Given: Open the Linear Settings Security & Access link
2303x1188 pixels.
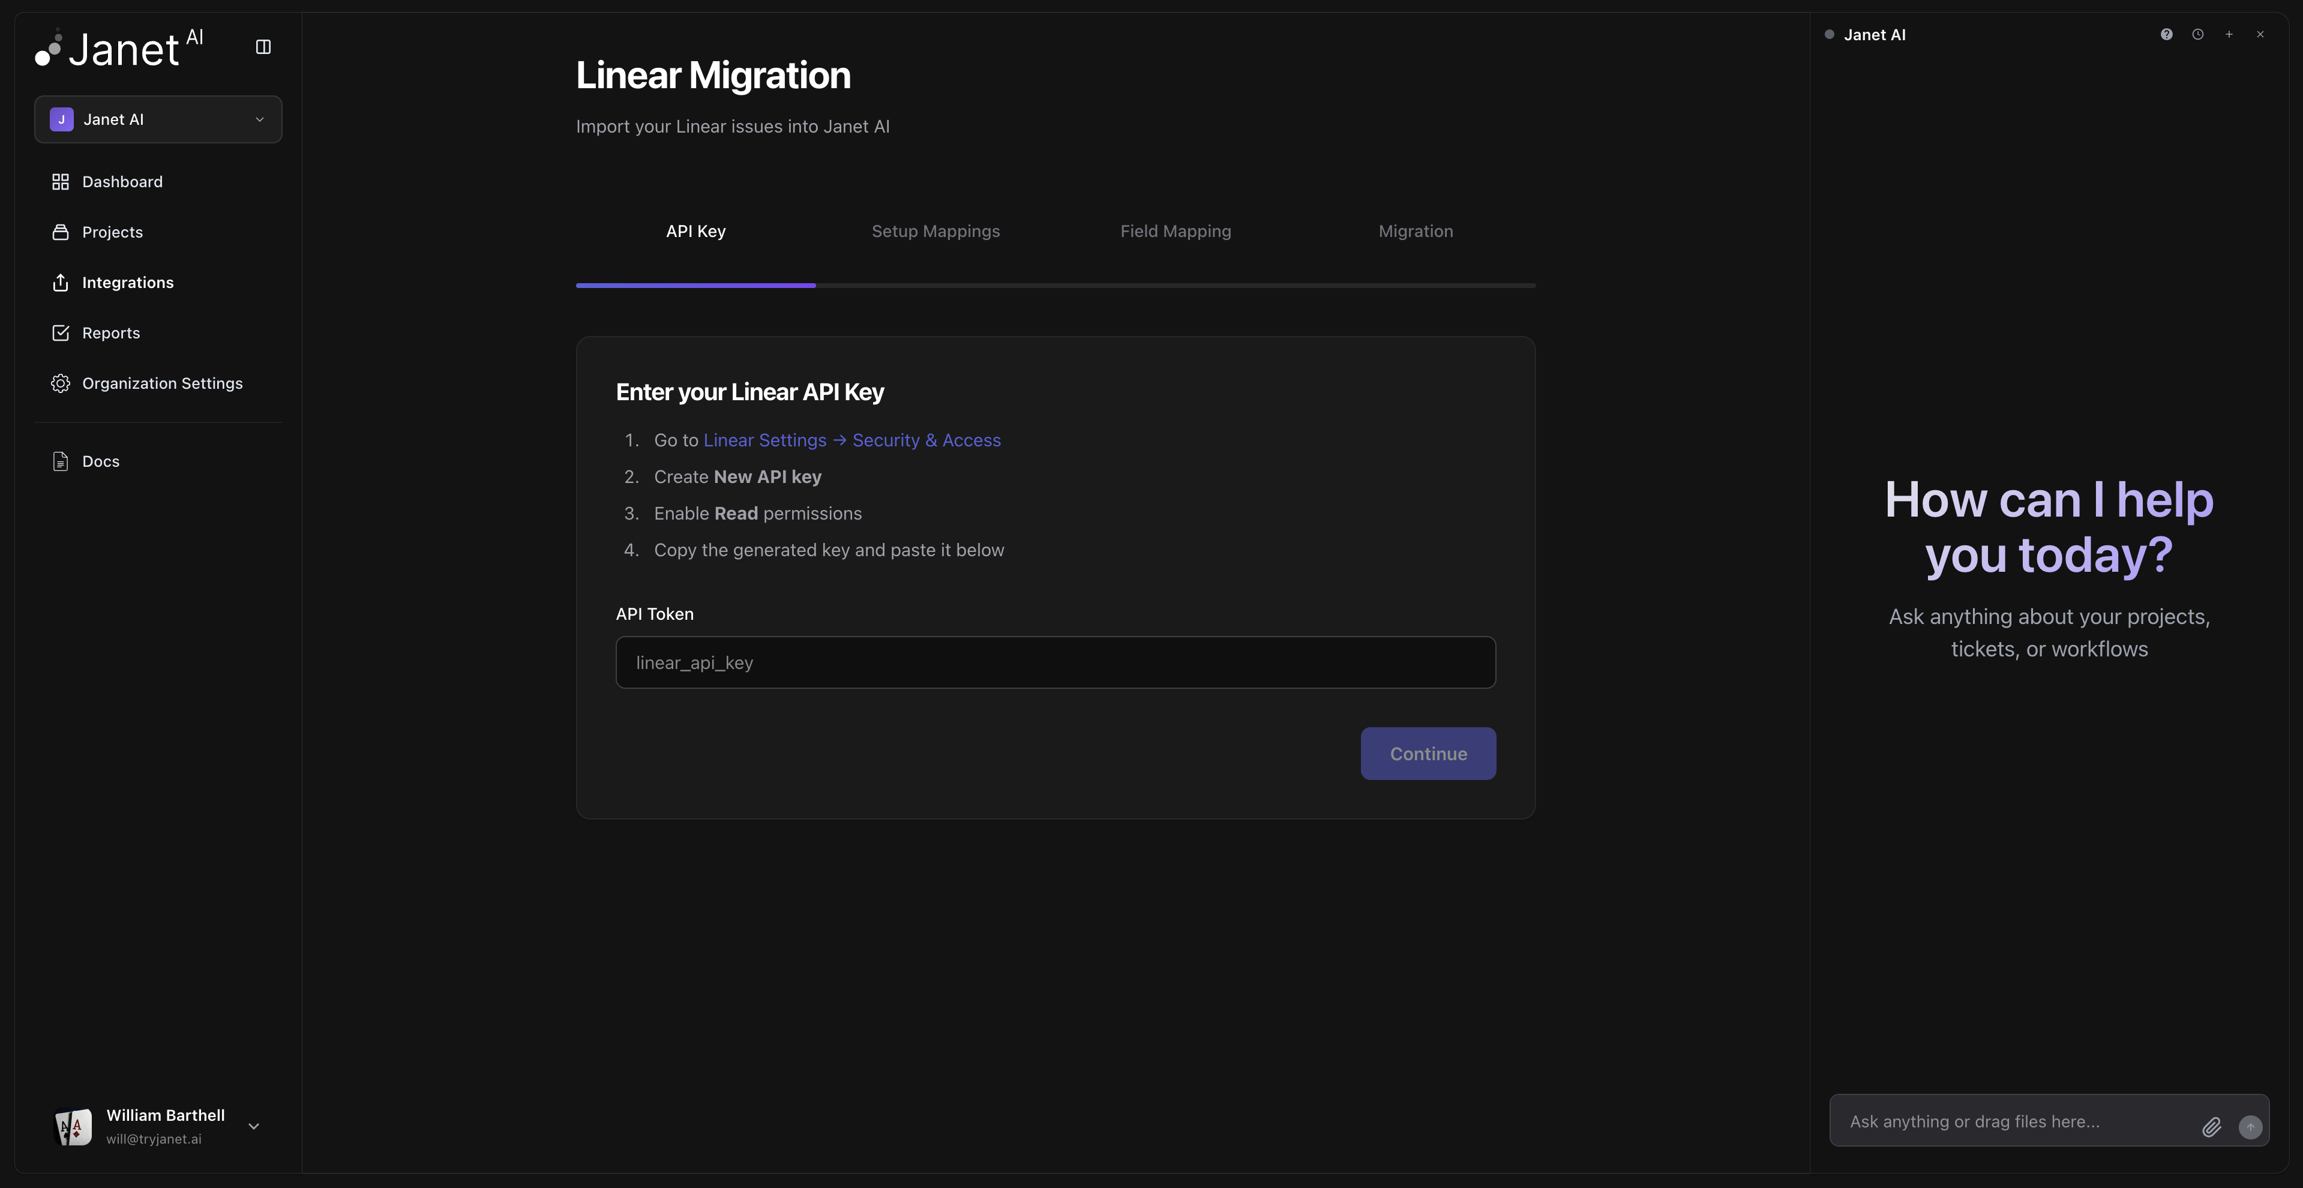Looking at the screenshot, I should click(x=851, y=440).
